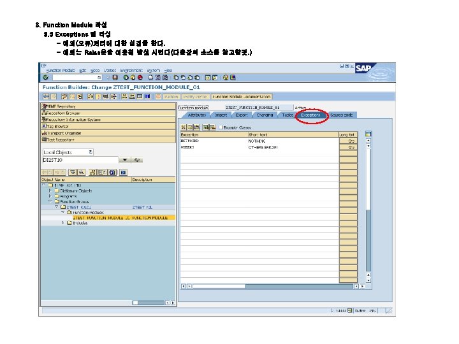This screenshot has height=344, width=459.
Task: Click the Customize Local Layout icon
Action: [x=233, y=78]
